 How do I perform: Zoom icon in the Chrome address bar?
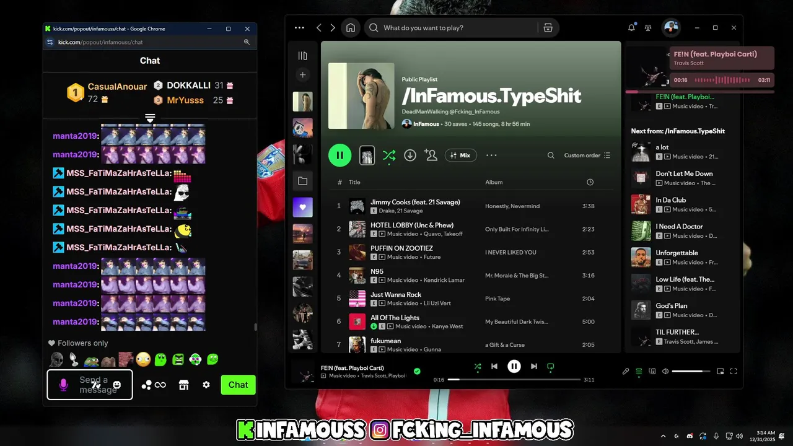pos(247,42)
